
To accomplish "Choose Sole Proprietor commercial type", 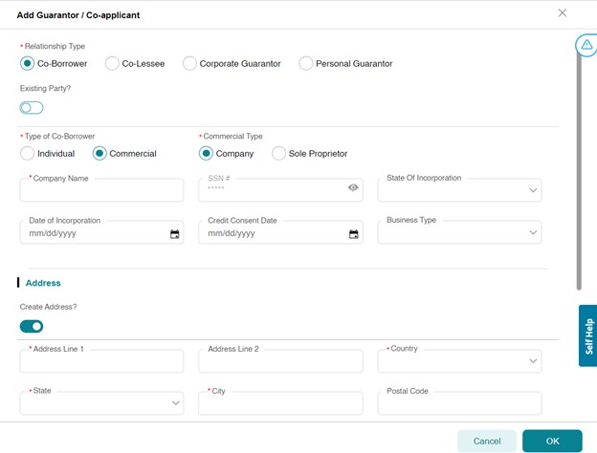I will click(x=279, y=153).
